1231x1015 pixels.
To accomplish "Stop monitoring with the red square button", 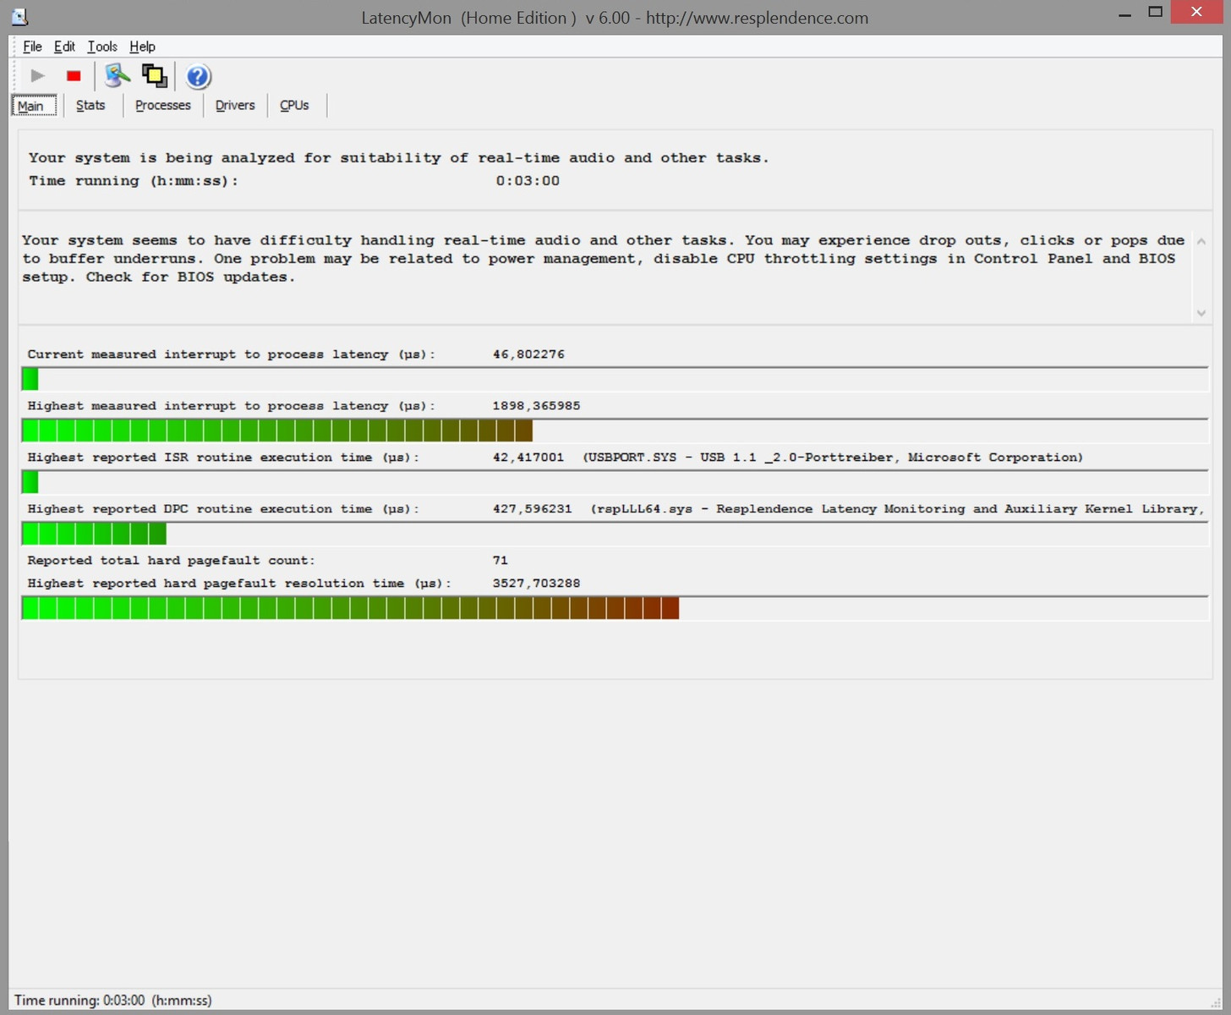I will tap(74, 76).
